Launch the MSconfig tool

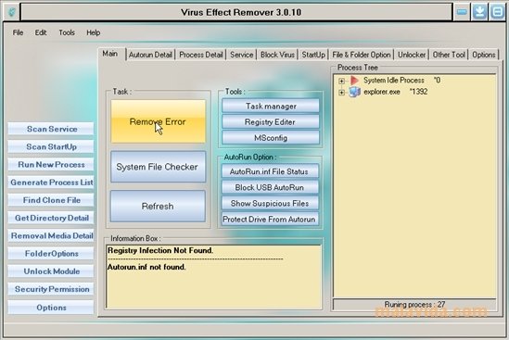coord(271,138)
